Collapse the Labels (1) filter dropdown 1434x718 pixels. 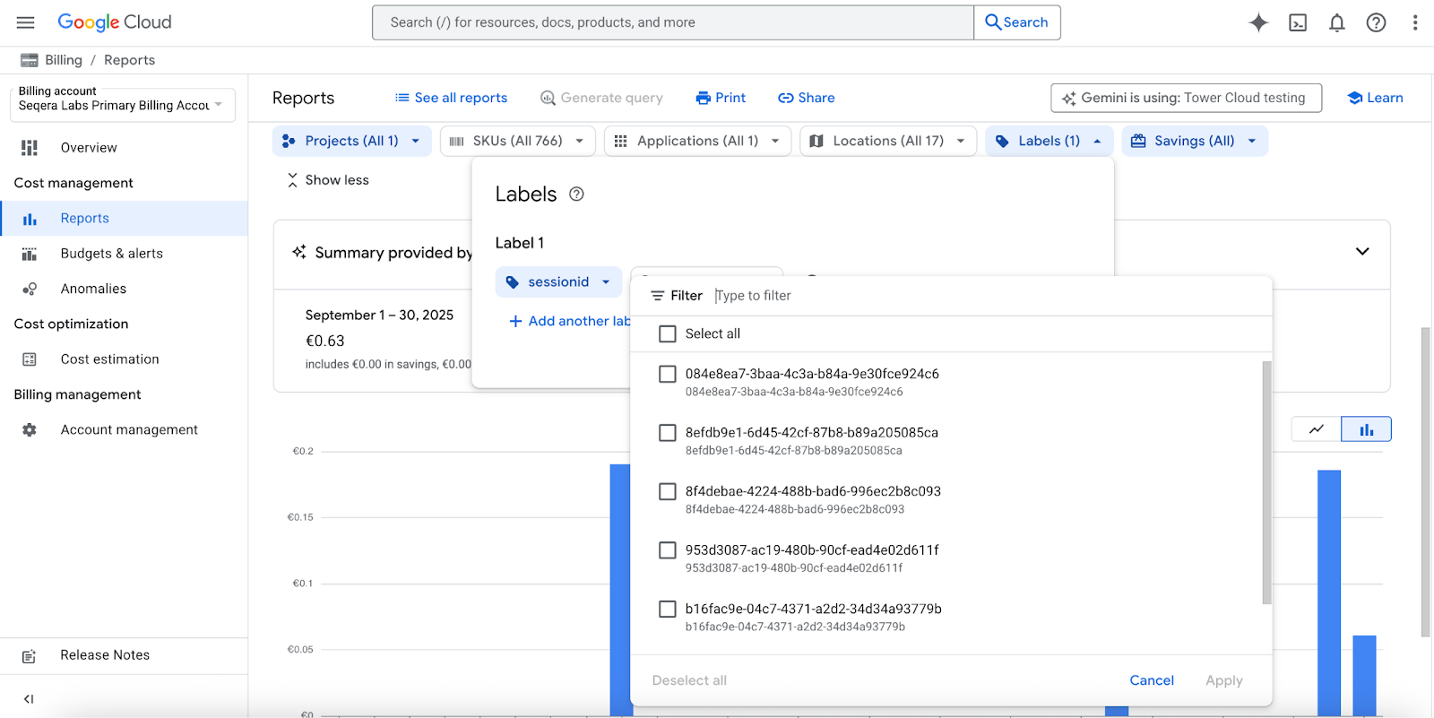[1049, 141]
